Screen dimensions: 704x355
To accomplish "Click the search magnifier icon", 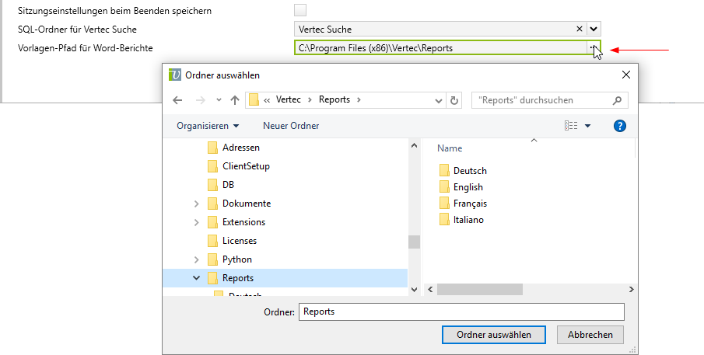I will [x=618, y=100].
